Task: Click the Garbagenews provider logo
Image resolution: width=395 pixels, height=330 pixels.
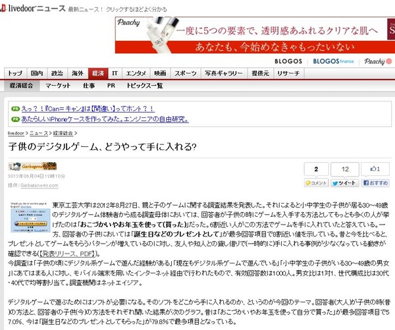Action: (x=32, y=167)
